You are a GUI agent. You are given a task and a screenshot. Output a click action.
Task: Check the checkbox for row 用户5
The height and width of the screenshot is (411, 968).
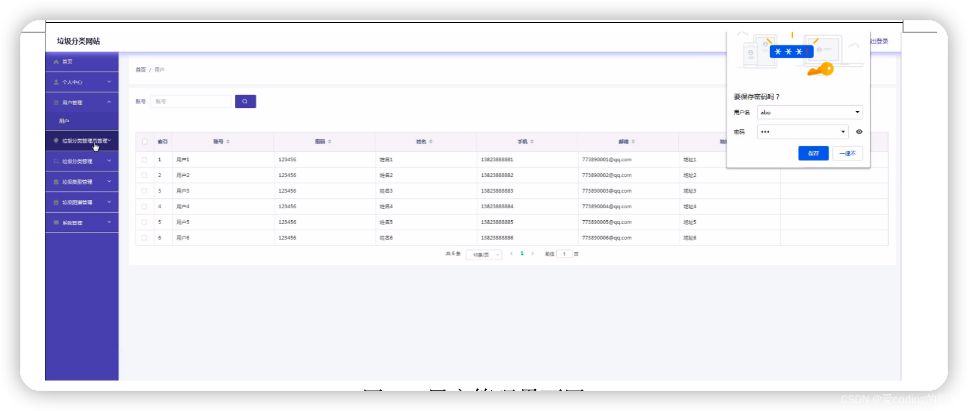pos(145,222)
